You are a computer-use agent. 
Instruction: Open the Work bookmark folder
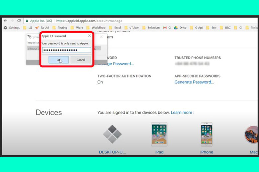point(77,28)
